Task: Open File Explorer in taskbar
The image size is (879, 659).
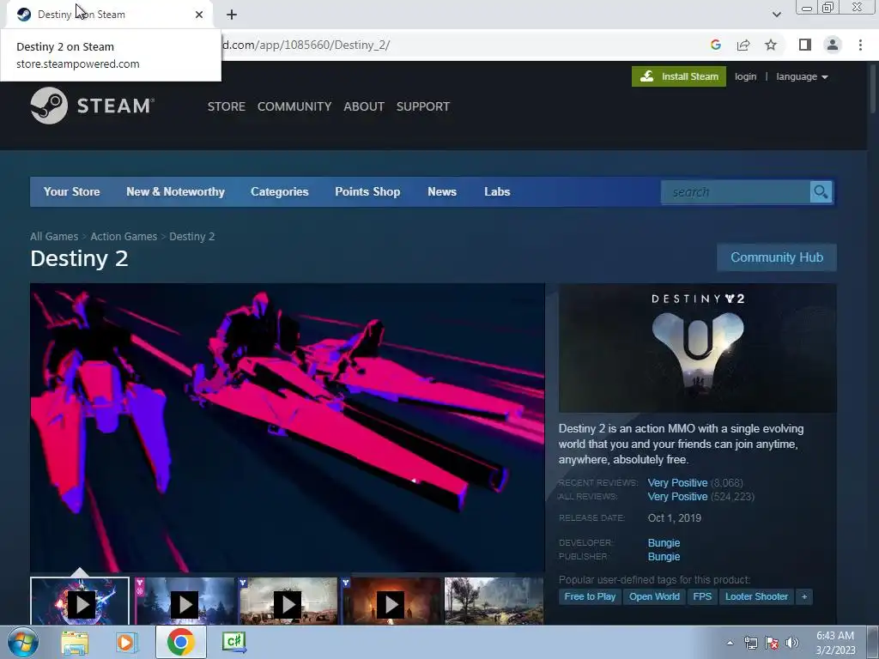Action: coord(75,642)
